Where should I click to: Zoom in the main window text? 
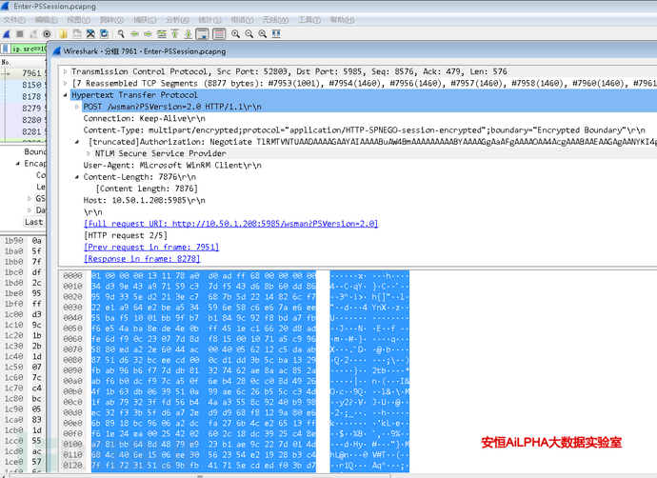pos(235,34)
